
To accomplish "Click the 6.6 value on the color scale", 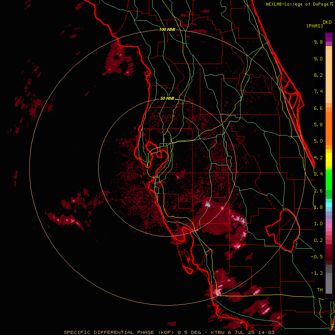I will (318, 108).
